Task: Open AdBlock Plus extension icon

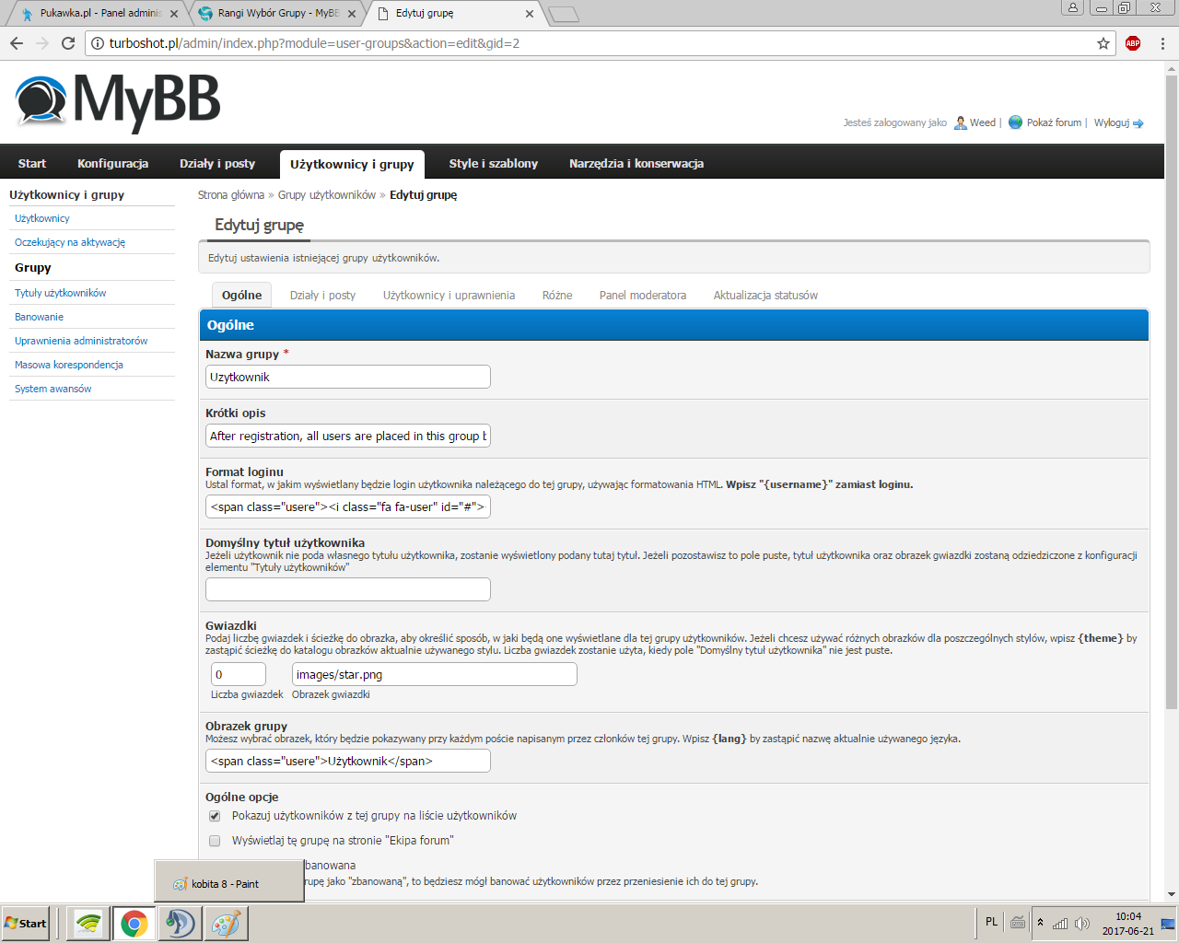Action: [1133, 43]
